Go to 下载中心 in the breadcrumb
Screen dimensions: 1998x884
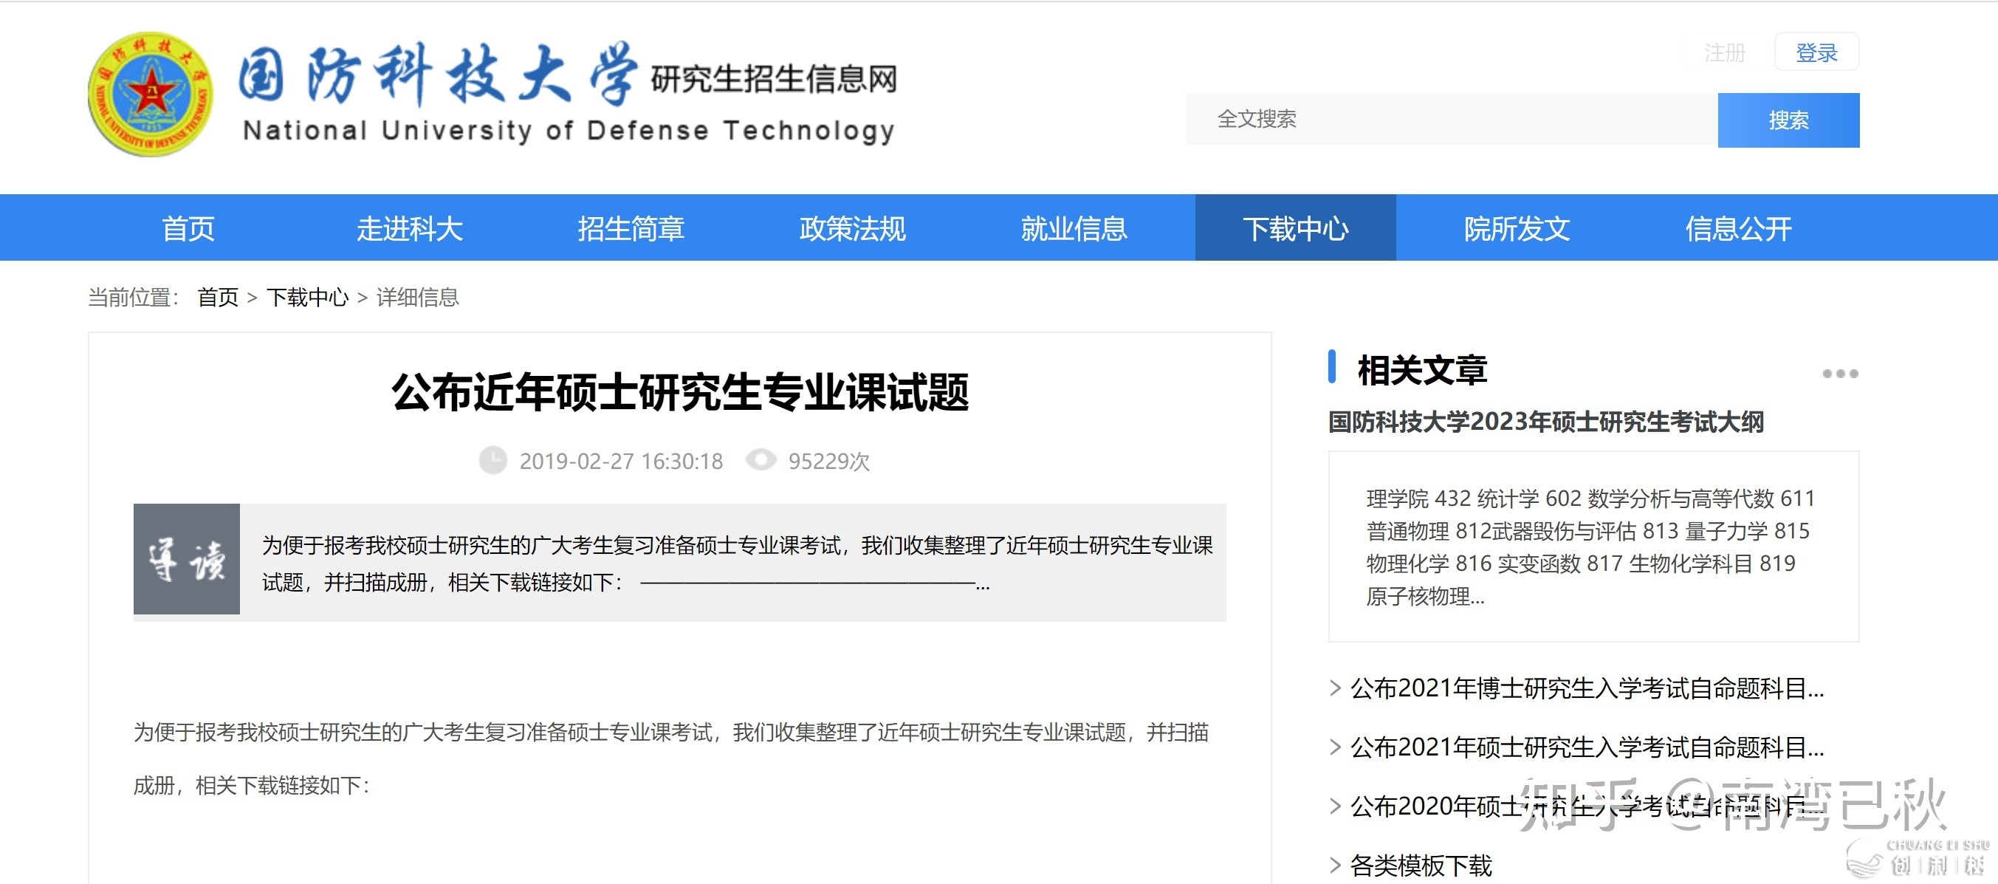coord(307,298)
